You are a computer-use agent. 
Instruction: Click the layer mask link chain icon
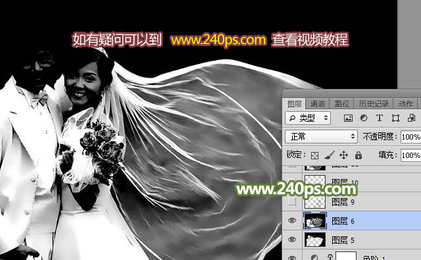330,257
